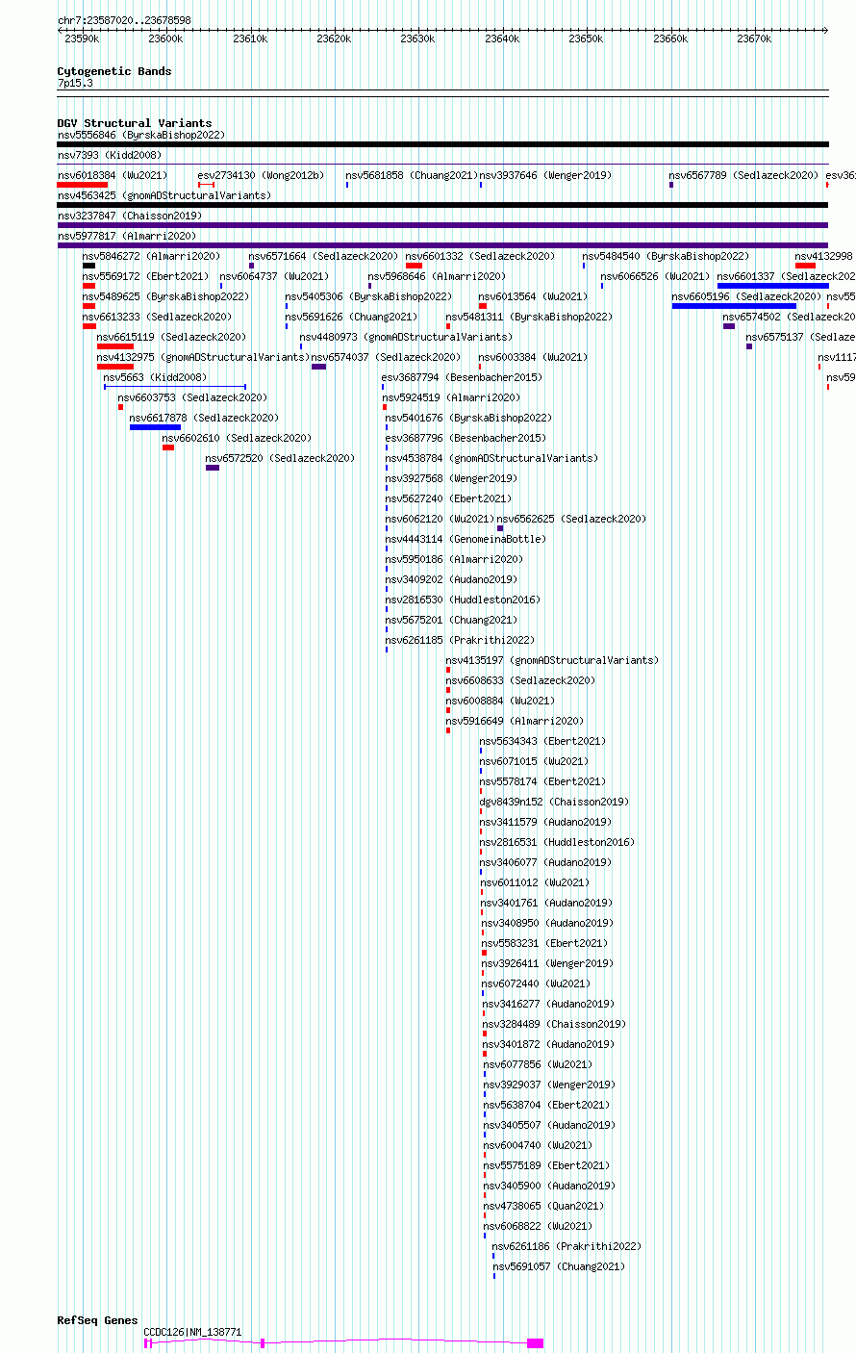Open variant nsv6003384 (Wu2021)
Screen dimensions: 856x1353
tap(533, 357)
